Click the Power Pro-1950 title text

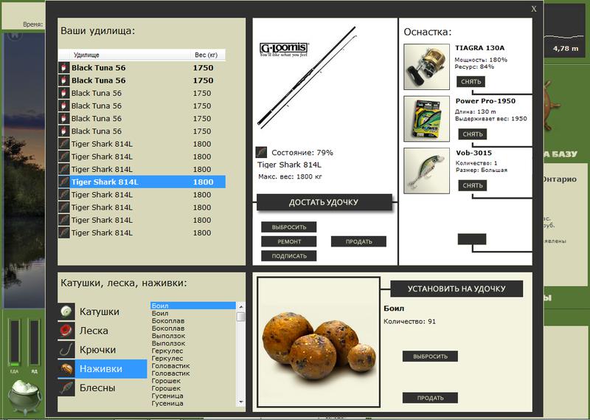[485, 101]
